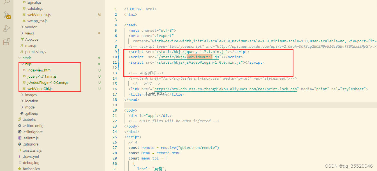The width and height of the screenshot is (377, 171).
Task: Expand the model folder
Action: pos(30,107)
